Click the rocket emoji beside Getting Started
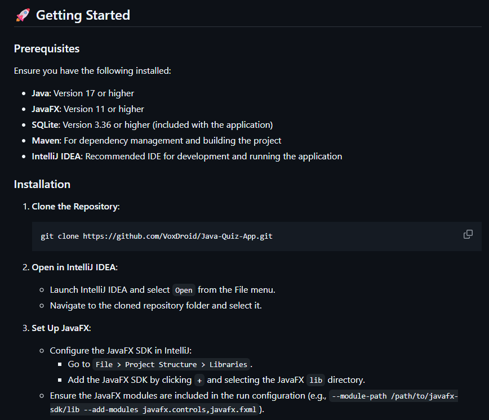Screen dimensions: 489x420 click(23, 15)
